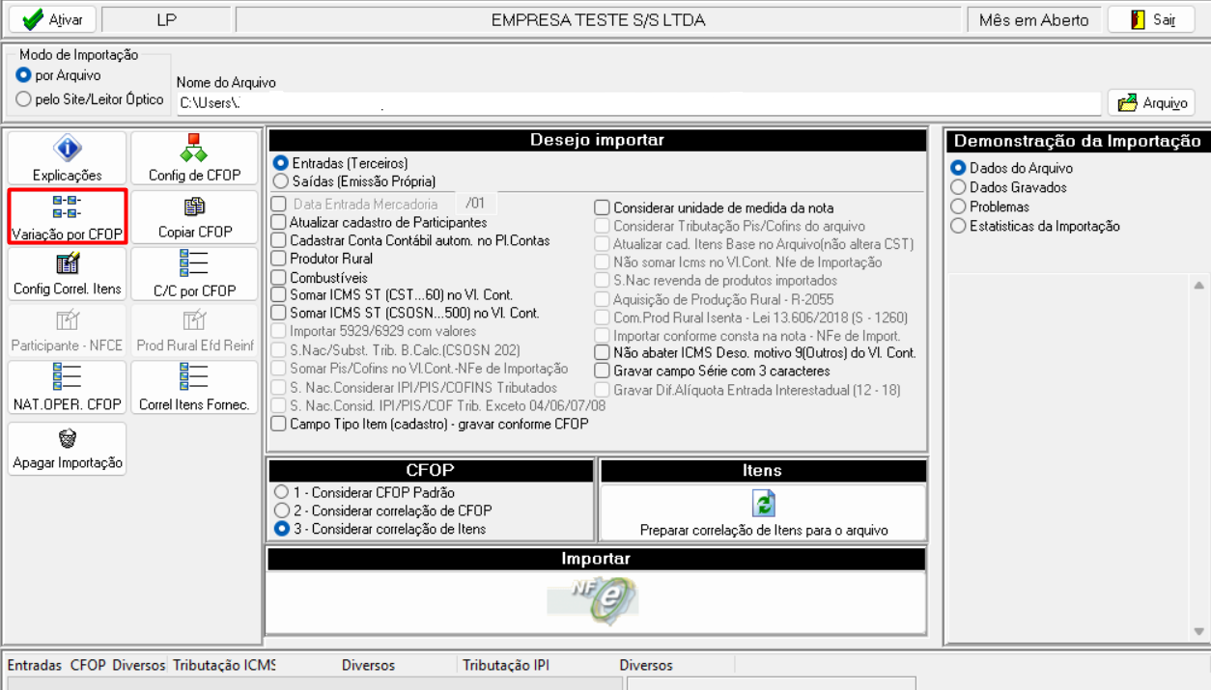Open Variação por CFOP icon button

pos(67,216)
